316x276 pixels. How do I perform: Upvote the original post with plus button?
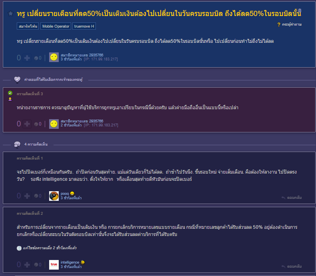27,58
